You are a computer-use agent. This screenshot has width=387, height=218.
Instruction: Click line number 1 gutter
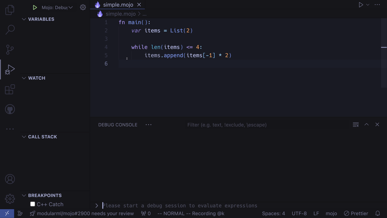[106, 22]
